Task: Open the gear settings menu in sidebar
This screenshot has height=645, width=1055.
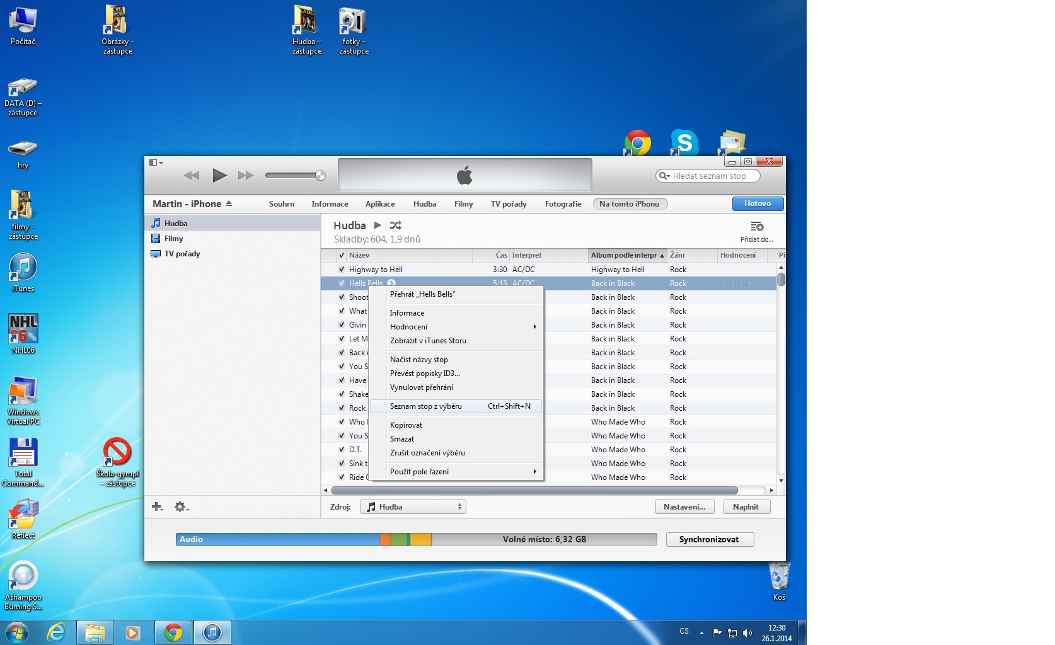Action: pos(181,506)
